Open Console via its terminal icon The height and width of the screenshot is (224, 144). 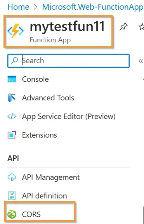pyautogui.click(x=12, y=79)
